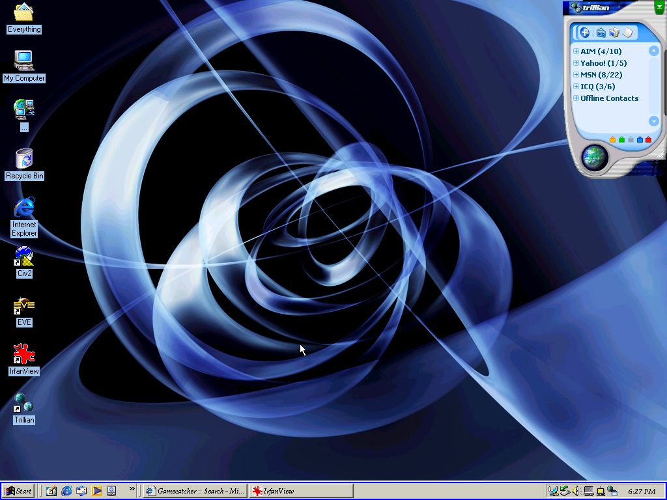
Task: Expand the MSN (8/22) contact group
Action: pyautogui.click(x=576, y=74)
